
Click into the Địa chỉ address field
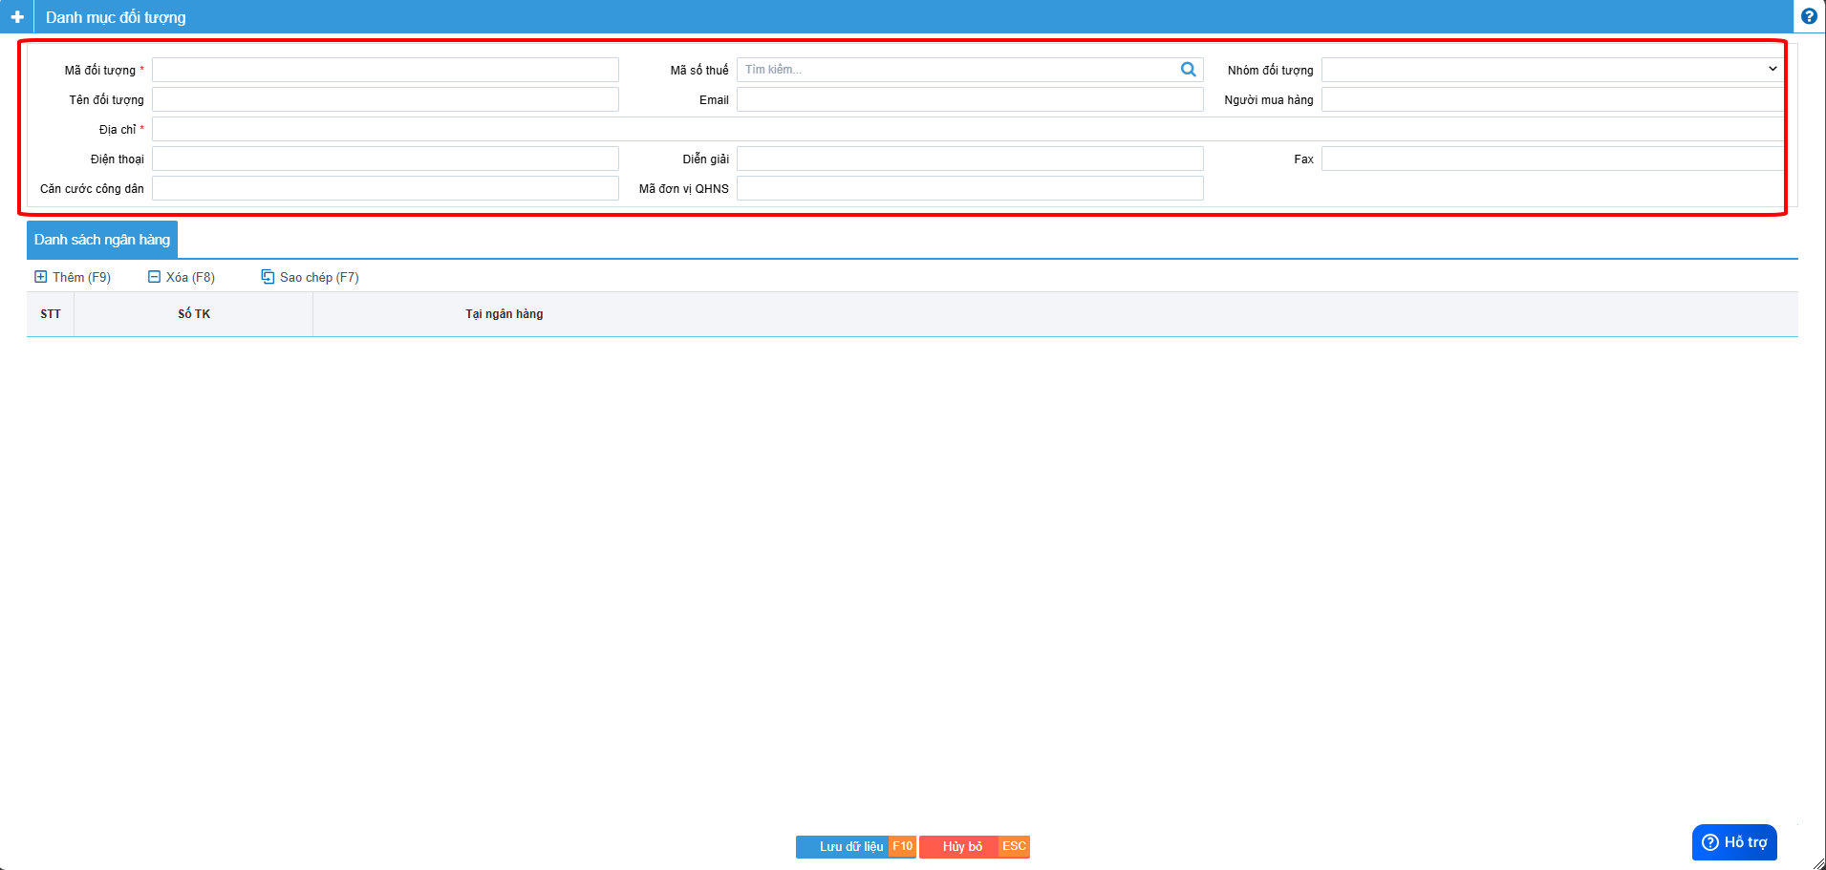coord(965,129)
